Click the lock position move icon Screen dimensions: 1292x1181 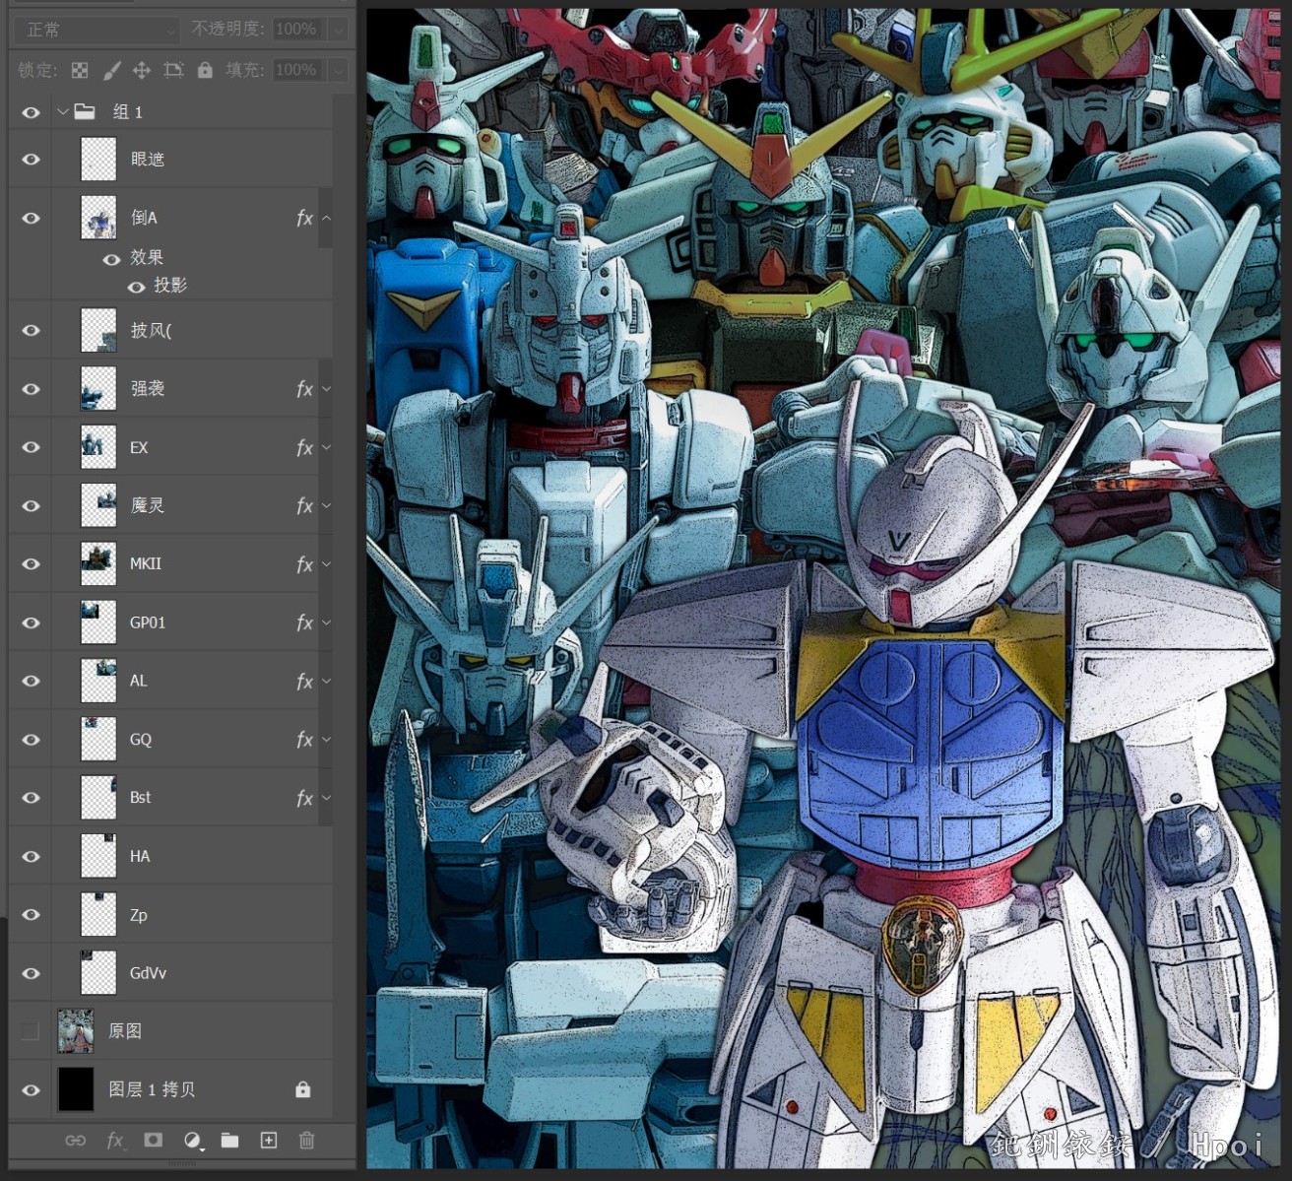click(142, 70)
